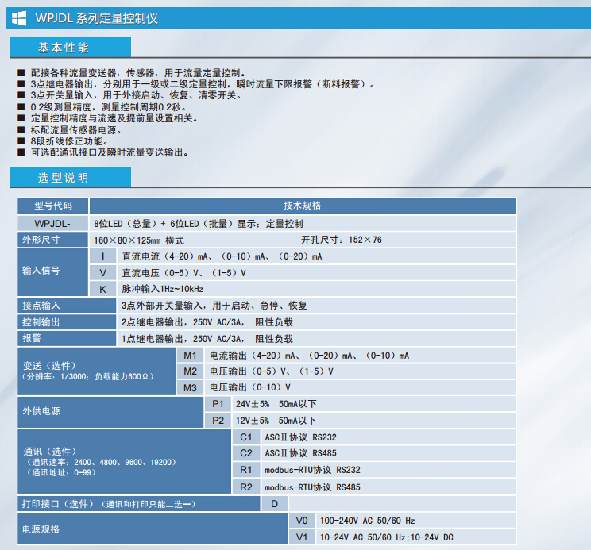Select the 基本性能 section heading

coord(64,48)
